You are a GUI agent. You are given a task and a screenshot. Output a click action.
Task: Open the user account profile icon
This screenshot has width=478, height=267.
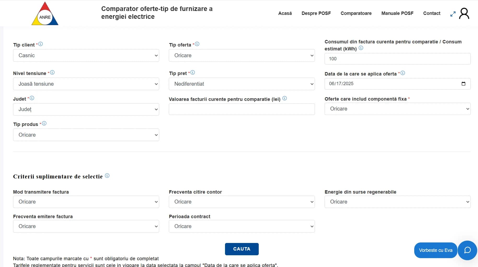click(464, 14)
